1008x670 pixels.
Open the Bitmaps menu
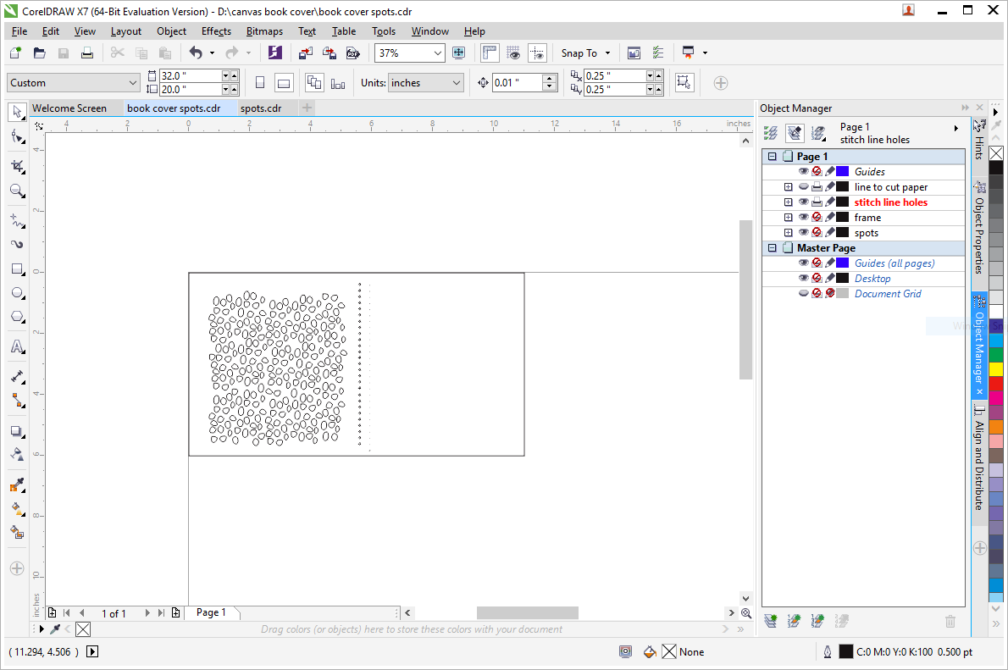pos(264,30)
